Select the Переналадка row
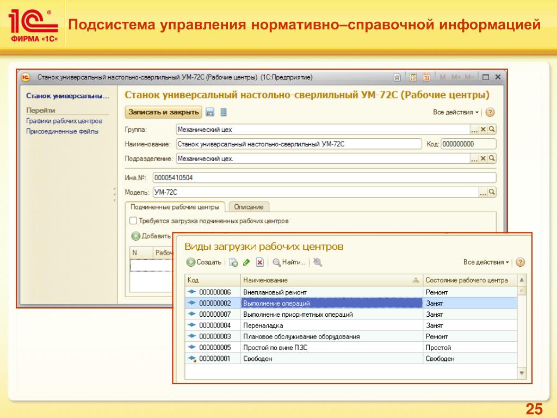 351,325
